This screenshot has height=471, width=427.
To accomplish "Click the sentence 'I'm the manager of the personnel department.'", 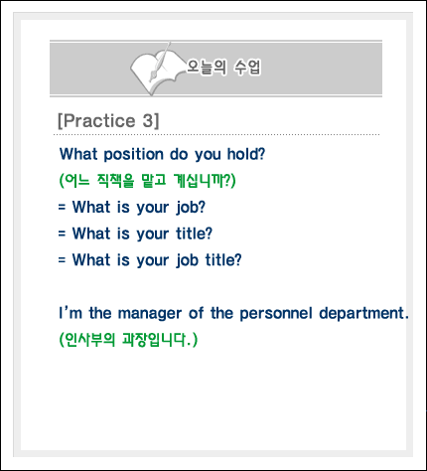I will (x=233, y=313).
